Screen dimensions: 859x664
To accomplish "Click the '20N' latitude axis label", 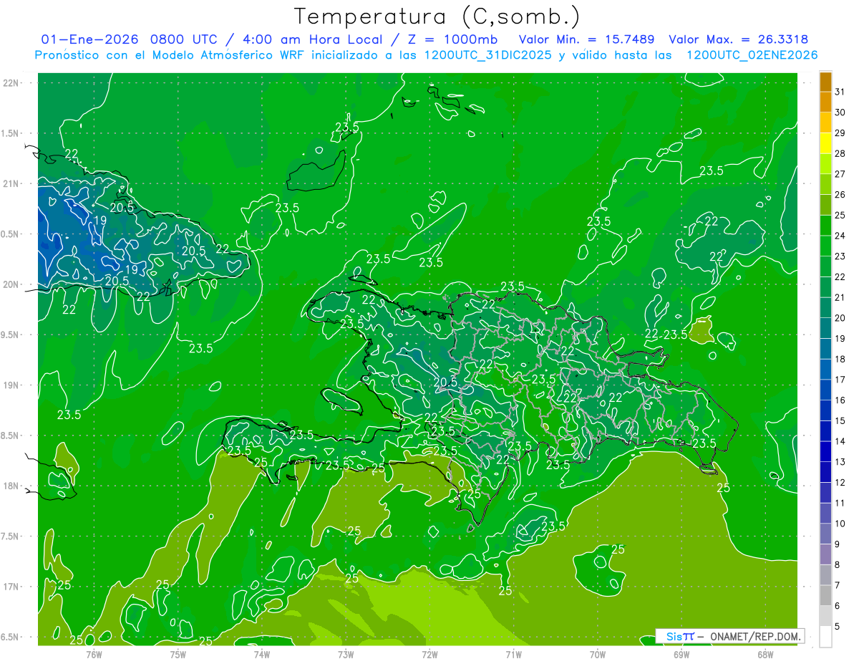I will coord(11,284).
